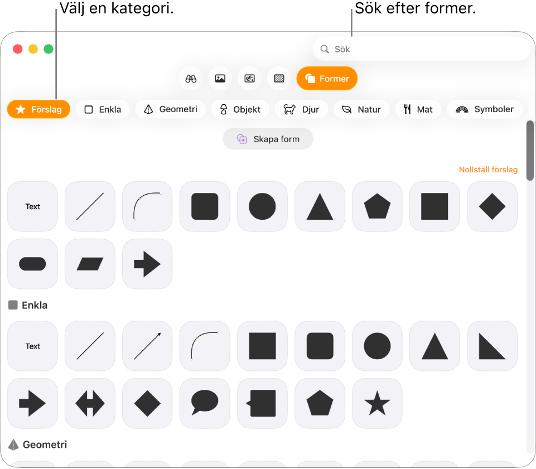Select the photo image tab icon
The image size is (536, 469).
click(x=220, y=79)
